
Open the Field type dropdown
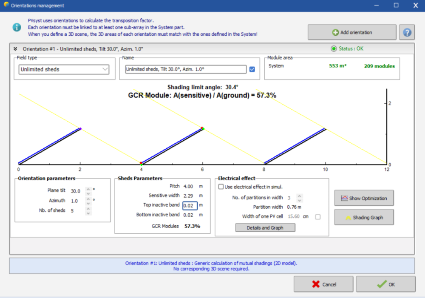[x=64, y=69]
